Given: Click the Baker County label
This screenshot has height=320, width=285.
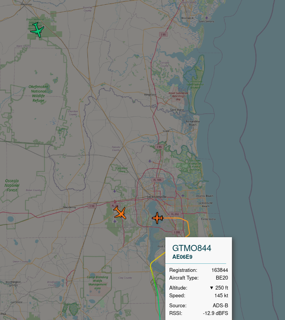Looking at the screenshot, I should 33,190.
